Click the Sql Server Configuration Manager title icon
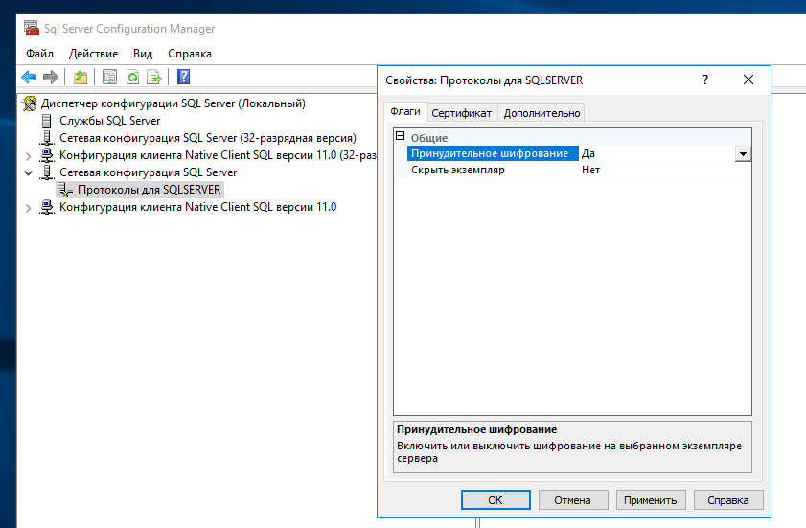The height and width of the screenshot is (528, 806). click(32, 28)
